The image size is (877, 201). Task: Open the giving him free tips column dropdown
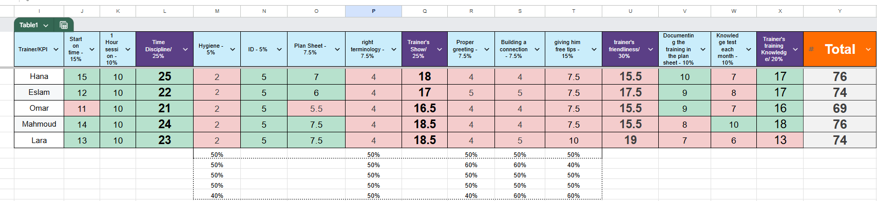594,49
